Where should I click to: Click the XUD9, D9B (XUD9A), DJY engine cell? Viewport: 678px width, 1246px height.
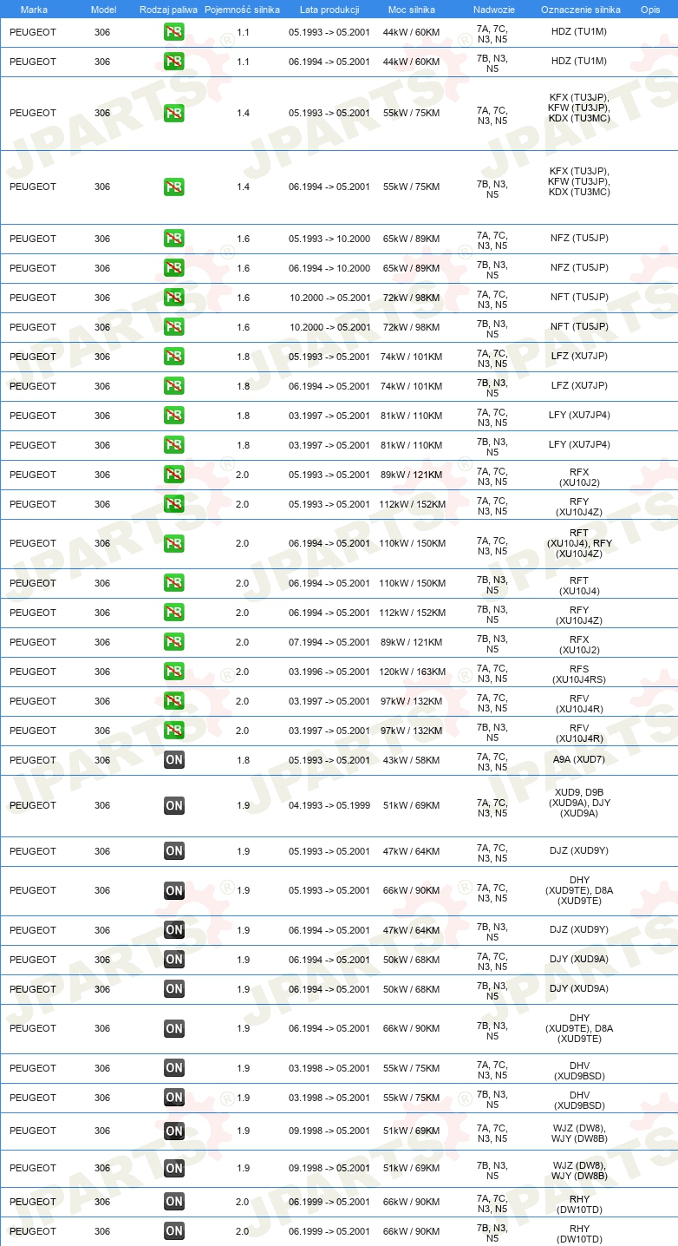pos(580,803)
